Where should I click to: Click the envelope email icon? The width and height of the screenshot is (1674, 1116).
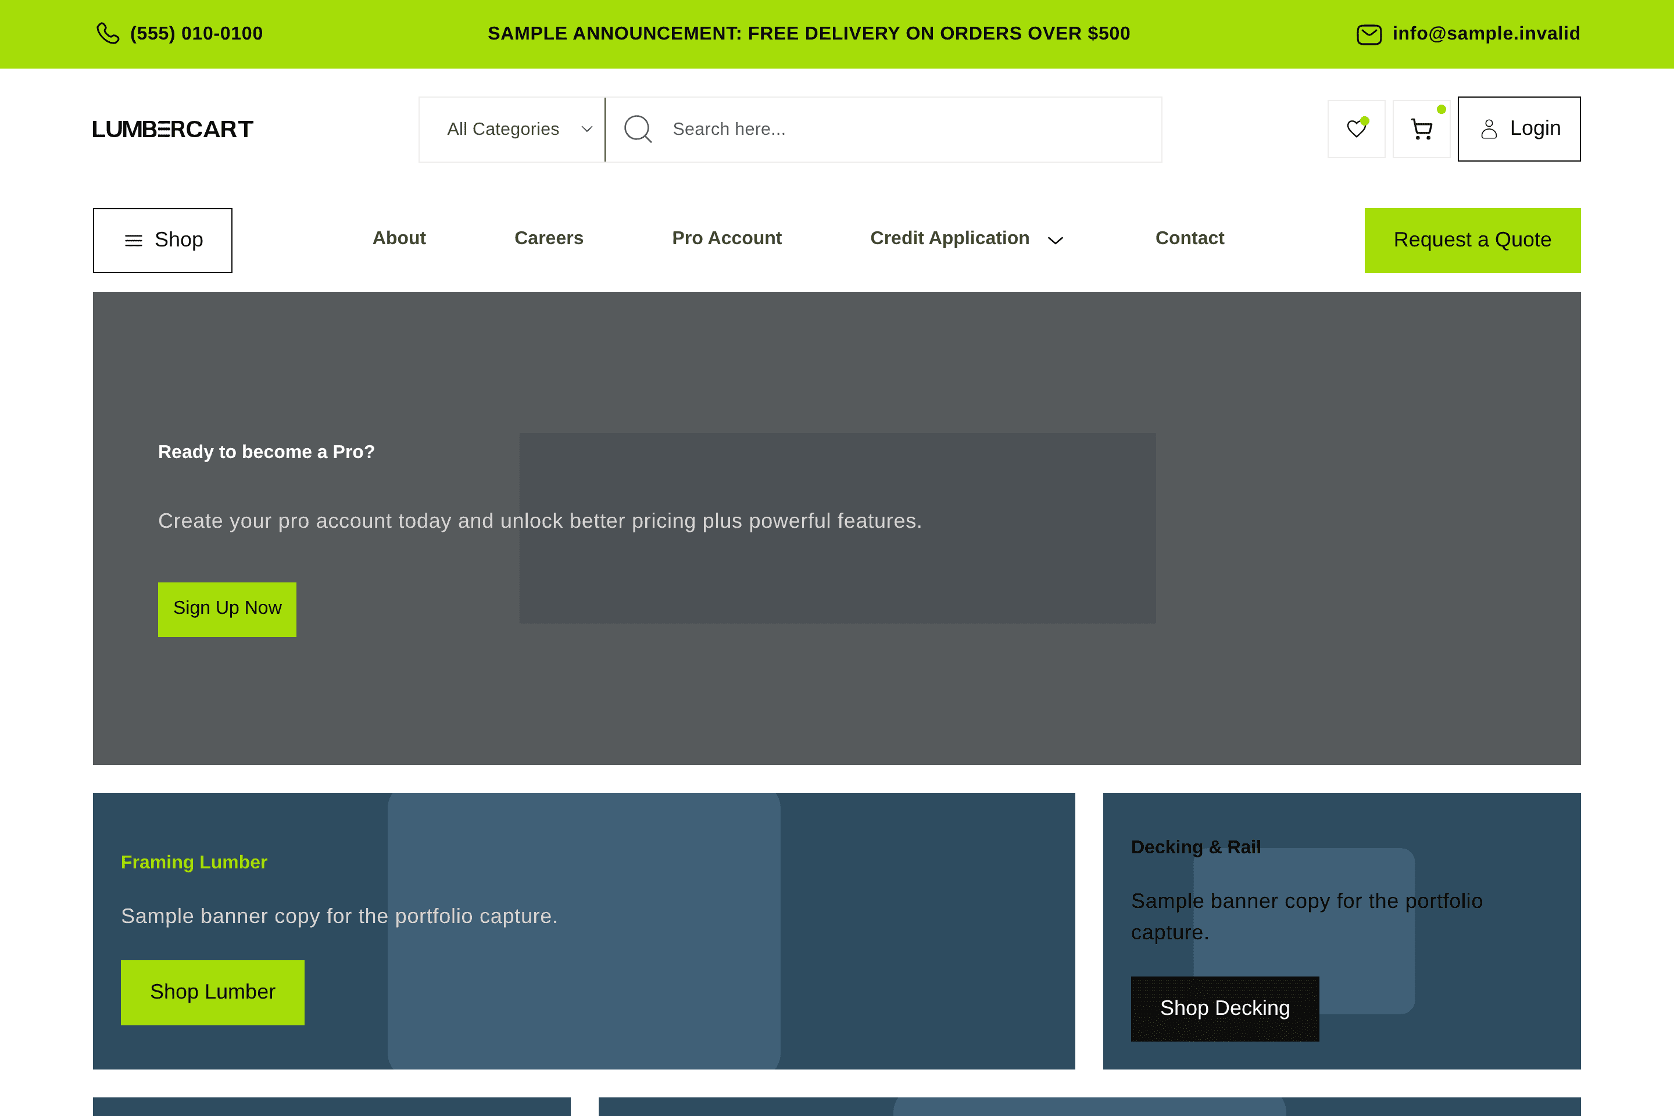point(1369,34)
